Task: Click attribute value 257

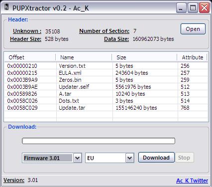Action: click(185, 73)
